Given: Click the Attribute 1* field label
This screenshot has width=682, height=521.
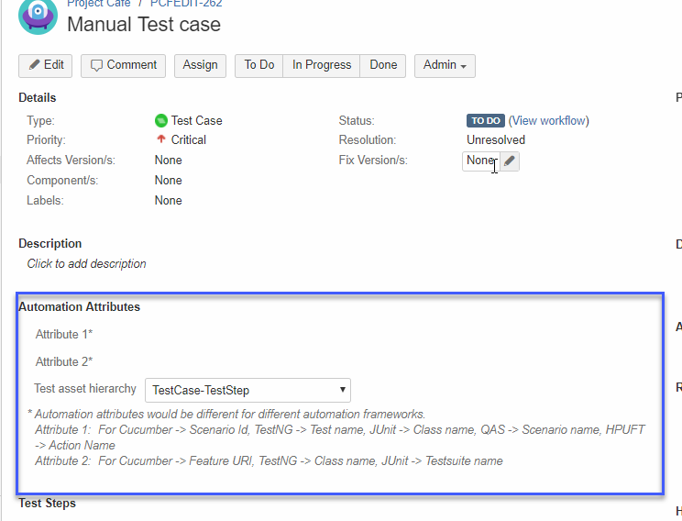Looking at the screenshot, I should pyautogui.click(x=64, y=334).
